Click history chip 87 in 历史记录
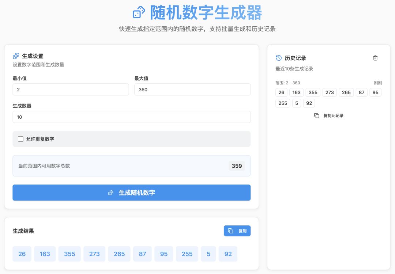The width and height of the screenshot is (395, 274). [362, 92]
